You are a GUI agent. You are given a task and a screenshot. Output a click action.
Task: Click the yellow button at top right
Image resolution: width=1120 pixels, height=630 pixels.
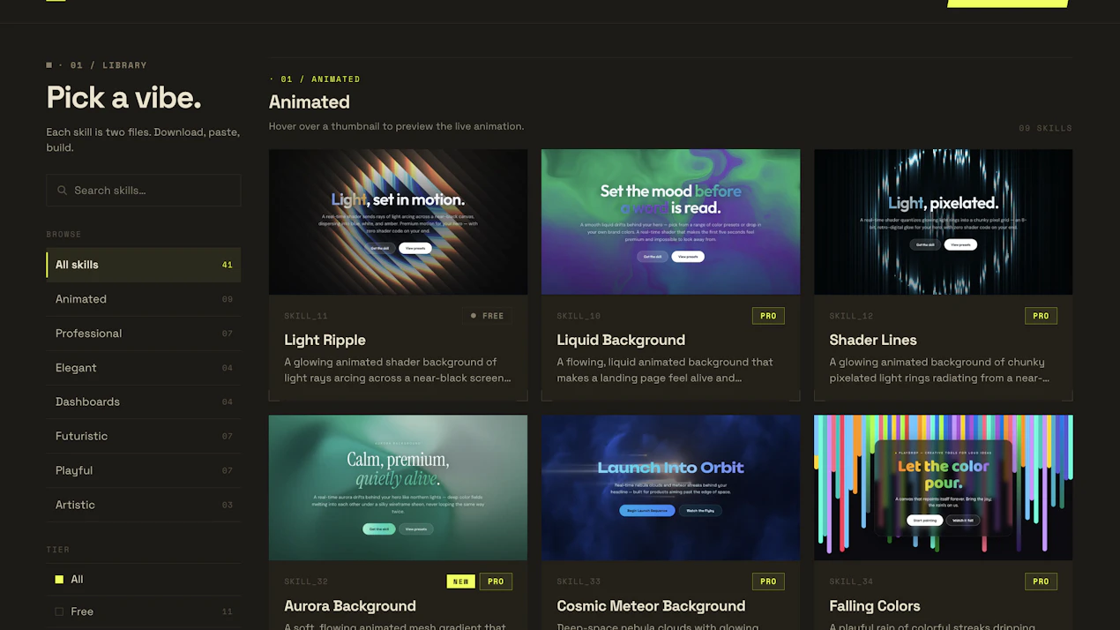coord(1008,4)
